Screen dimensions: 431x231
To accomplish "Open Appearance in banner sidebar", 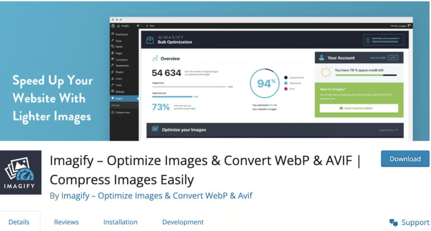I will (x=122, y=65).
